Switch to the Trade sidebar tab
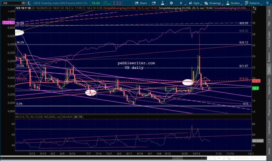272x161 pixels. click(269, 13)
